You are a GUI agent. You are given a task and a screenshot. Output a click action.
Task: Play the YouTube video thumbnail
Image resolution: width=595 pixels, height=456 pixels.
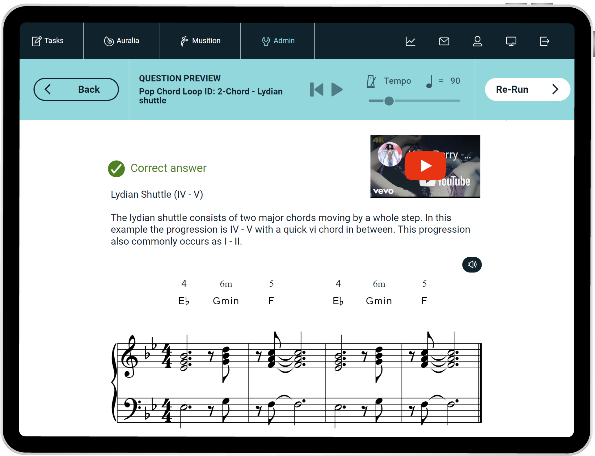[425, 166]
